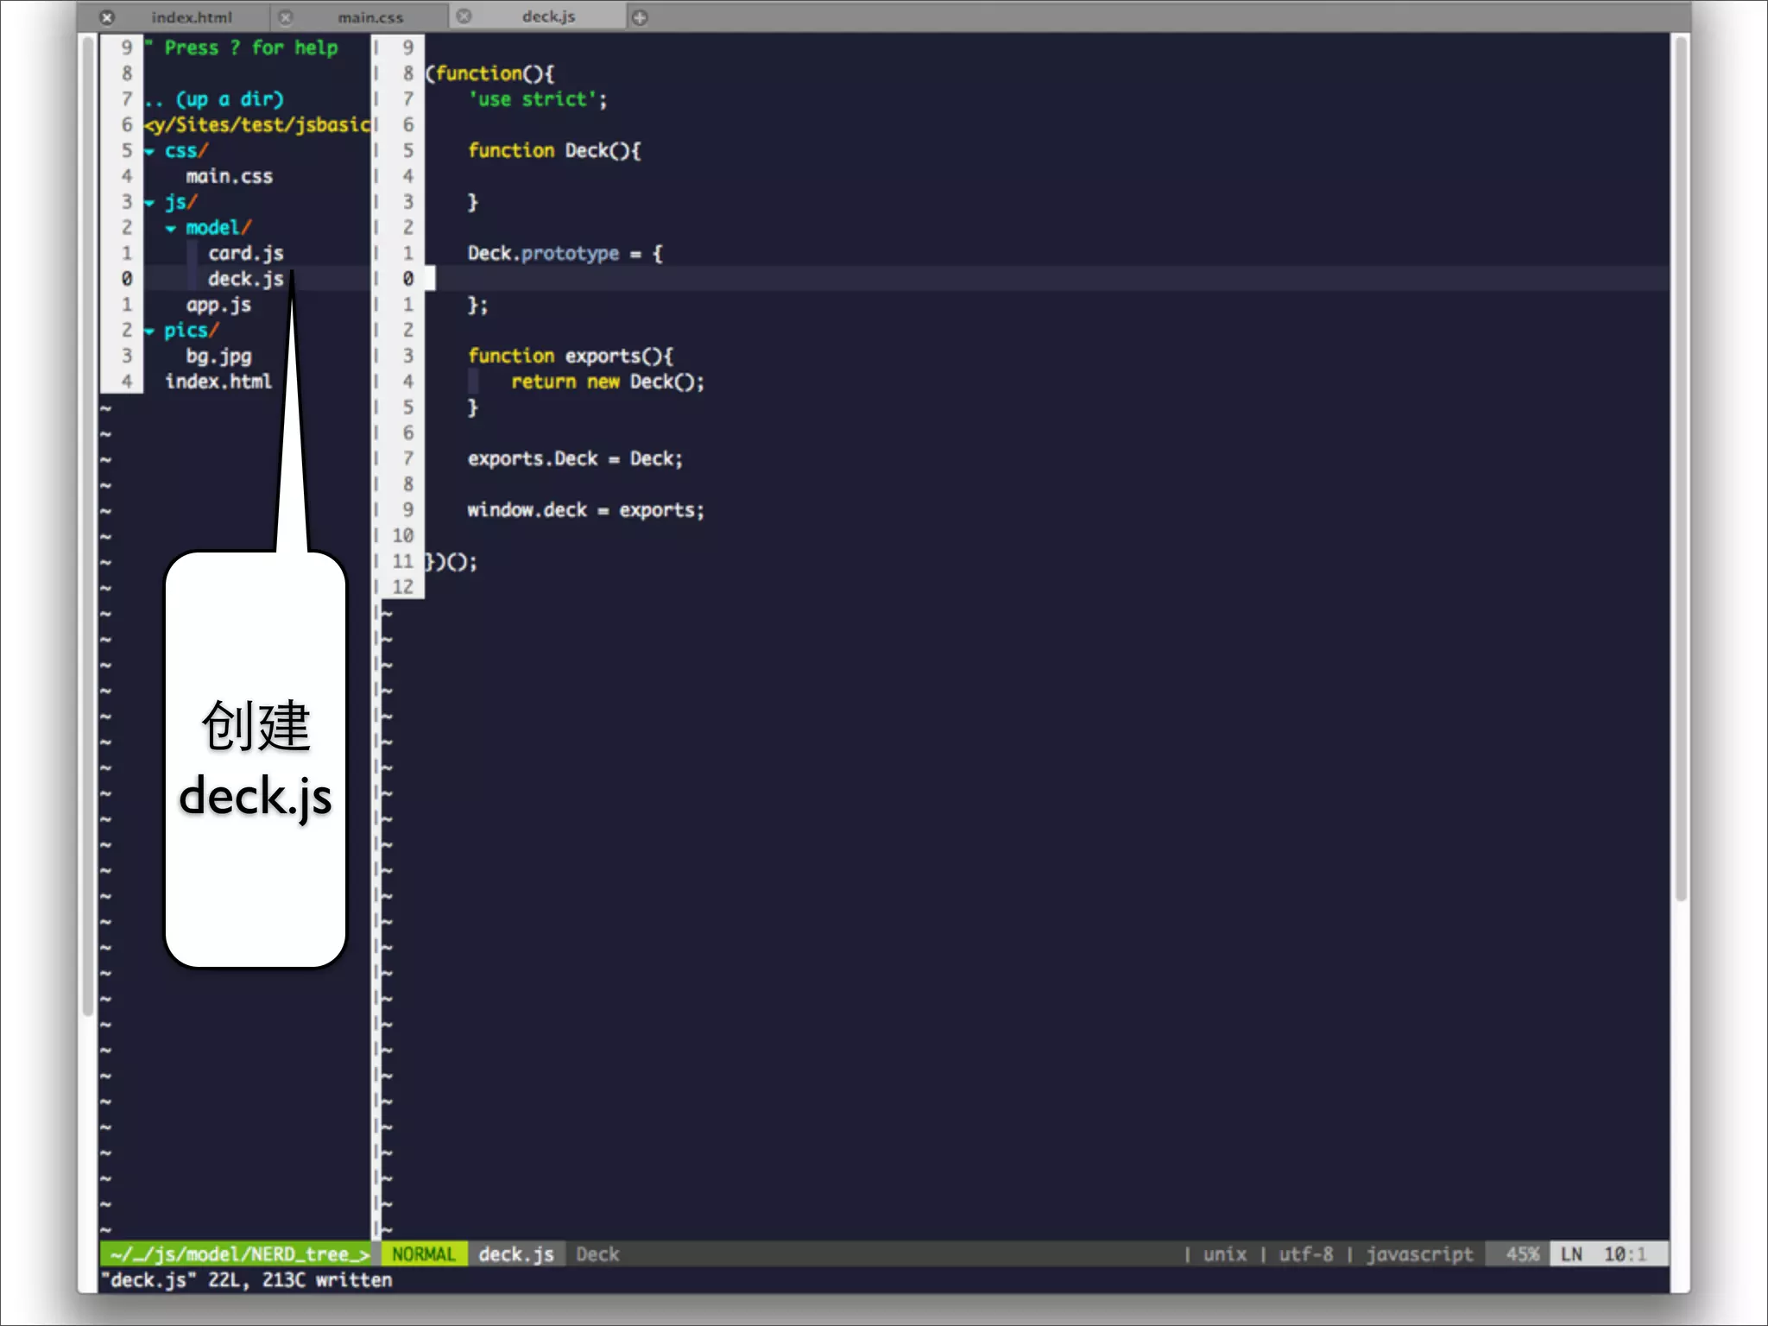Viewport: 1768px width, 1326px height.
Task: Click the unix file format indicator
Action: tap(1225, 1253)
